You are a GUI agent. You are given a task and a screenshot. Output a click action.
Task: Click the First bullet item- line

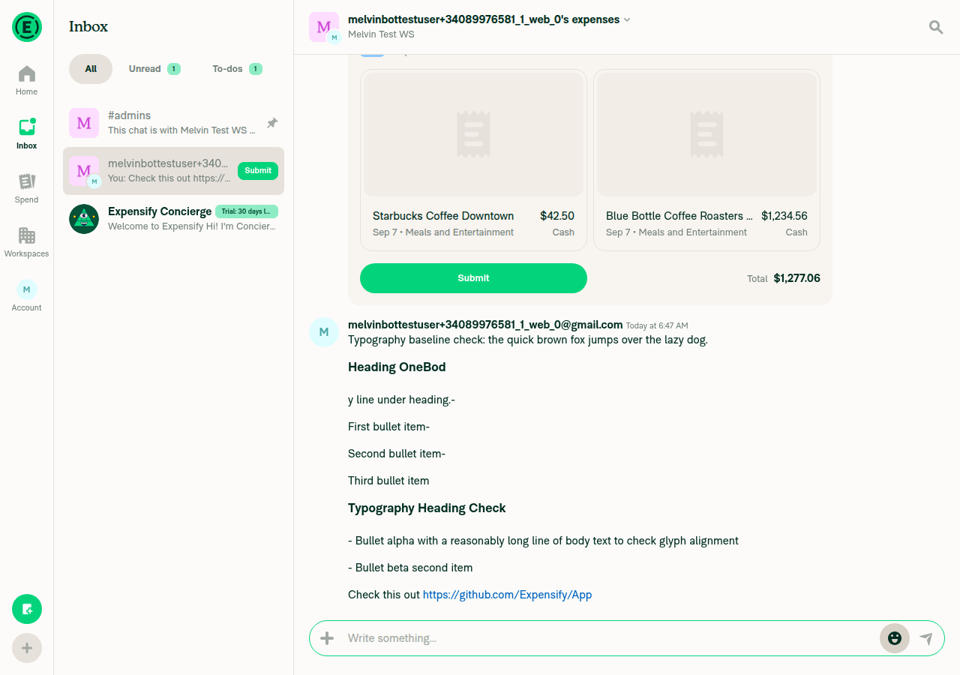tap(388, 427)
